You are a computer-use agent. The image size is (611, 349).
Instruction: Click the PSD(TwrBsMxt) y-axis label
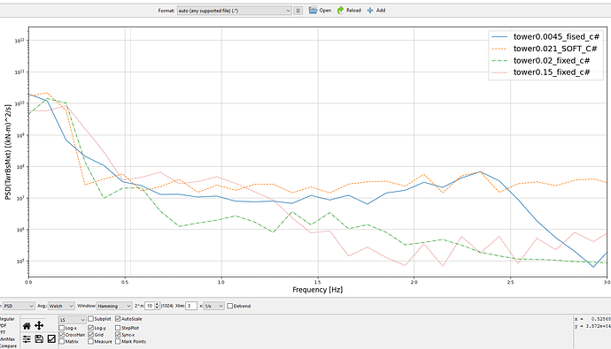[8, 152]
